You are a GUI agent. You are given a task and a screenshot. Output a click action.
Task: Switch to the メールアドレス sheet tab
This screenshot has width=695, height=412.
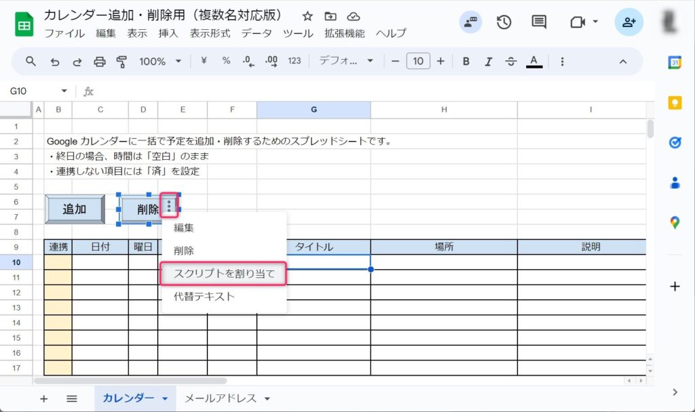221,398
